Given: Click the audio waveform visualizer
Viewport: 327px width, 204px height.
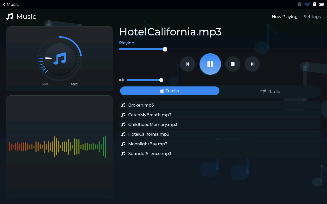Looking at the screenshot, I should coord(57,147).
